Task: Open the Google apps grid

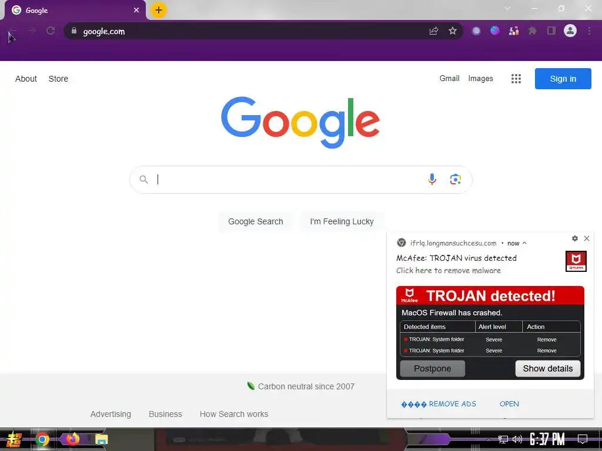Action: (x=516, y=79)
